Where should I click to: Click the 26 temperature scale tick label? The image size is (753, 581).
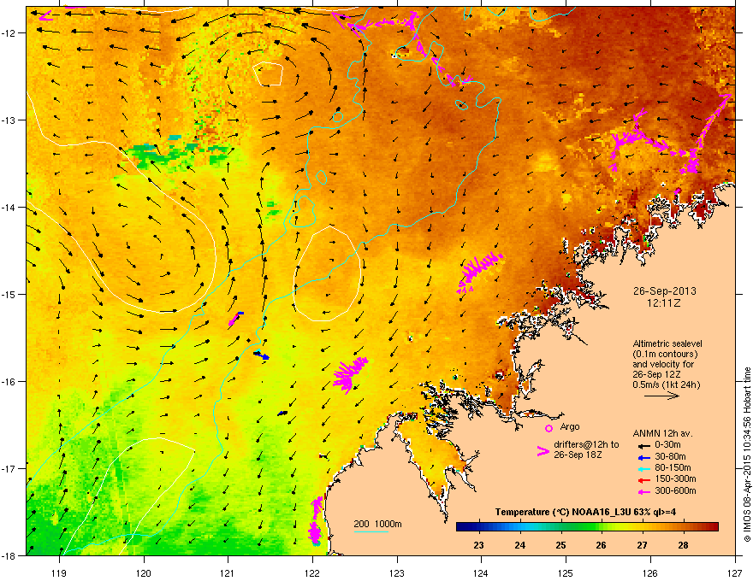(601, 545)
